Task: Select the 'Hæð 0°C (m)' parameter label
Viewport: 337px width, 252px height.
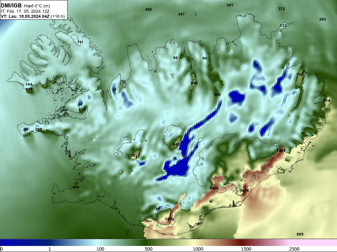Action: tap(37, 6)
